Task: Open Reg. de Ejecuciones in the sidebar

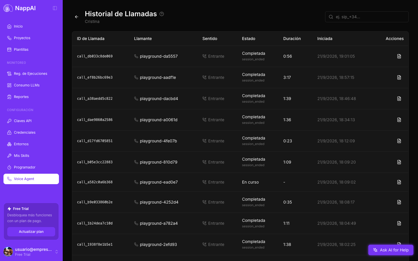Action: tap(31, 74)
